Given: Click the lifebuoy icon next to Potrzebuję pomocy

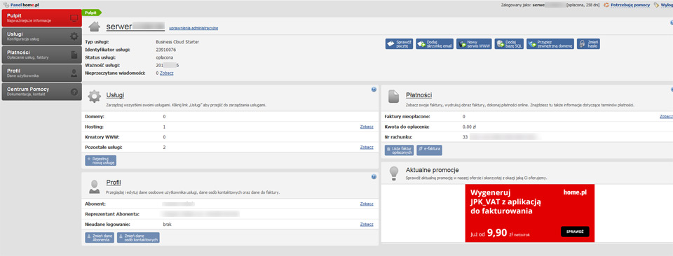Looking at the screenshot, I should point(606,5).
